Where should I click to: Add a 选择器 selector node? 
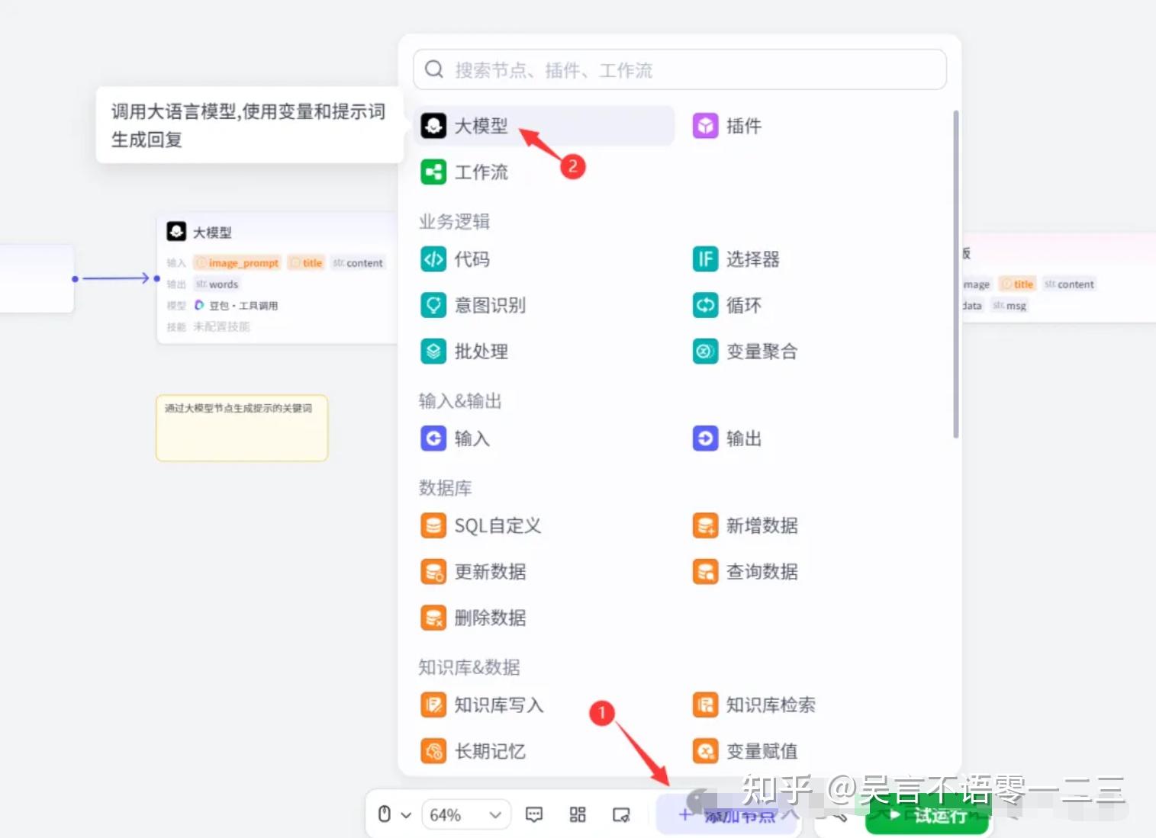(x=752, y=259)
